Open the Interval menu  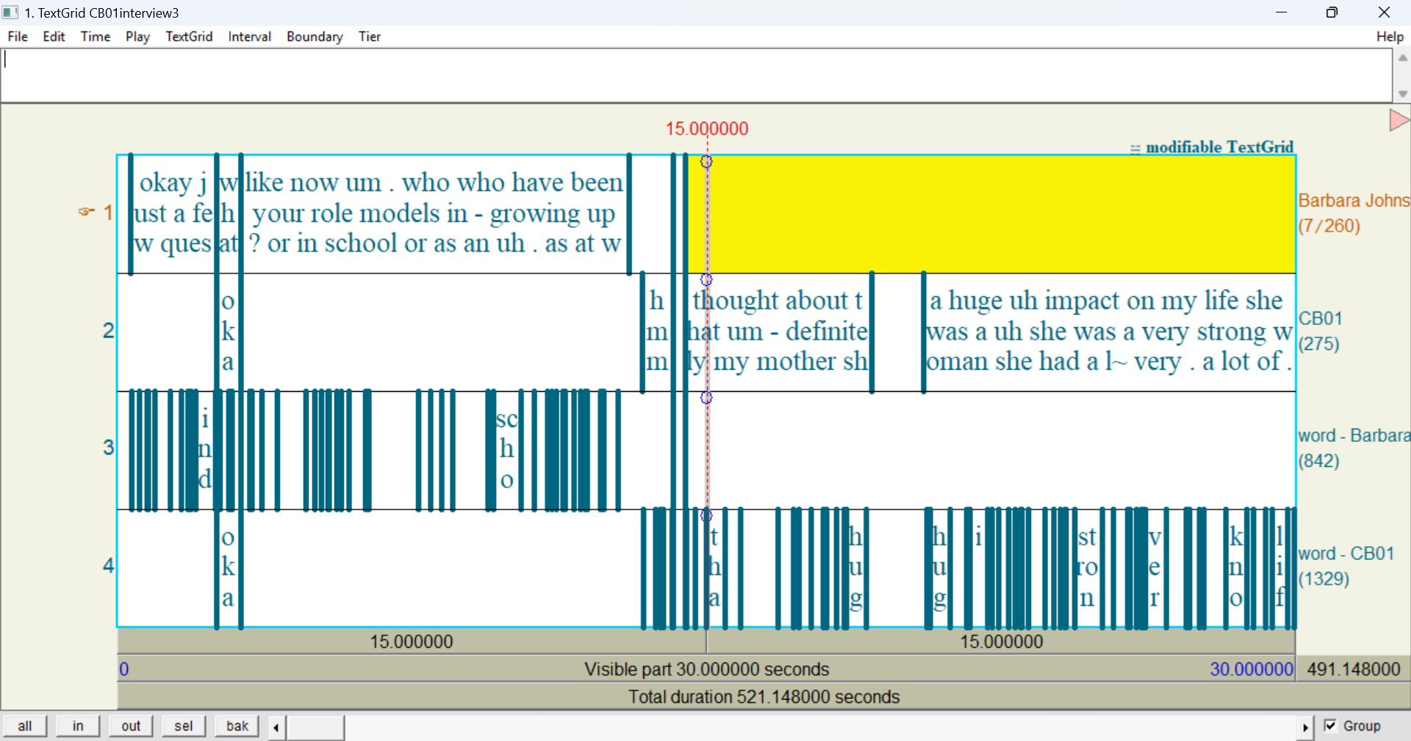tap(250, 37)
